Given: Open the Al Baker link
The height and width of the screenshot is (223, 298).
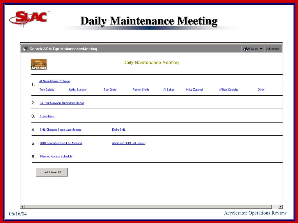Looking at the screenshot, I should 168,89.
